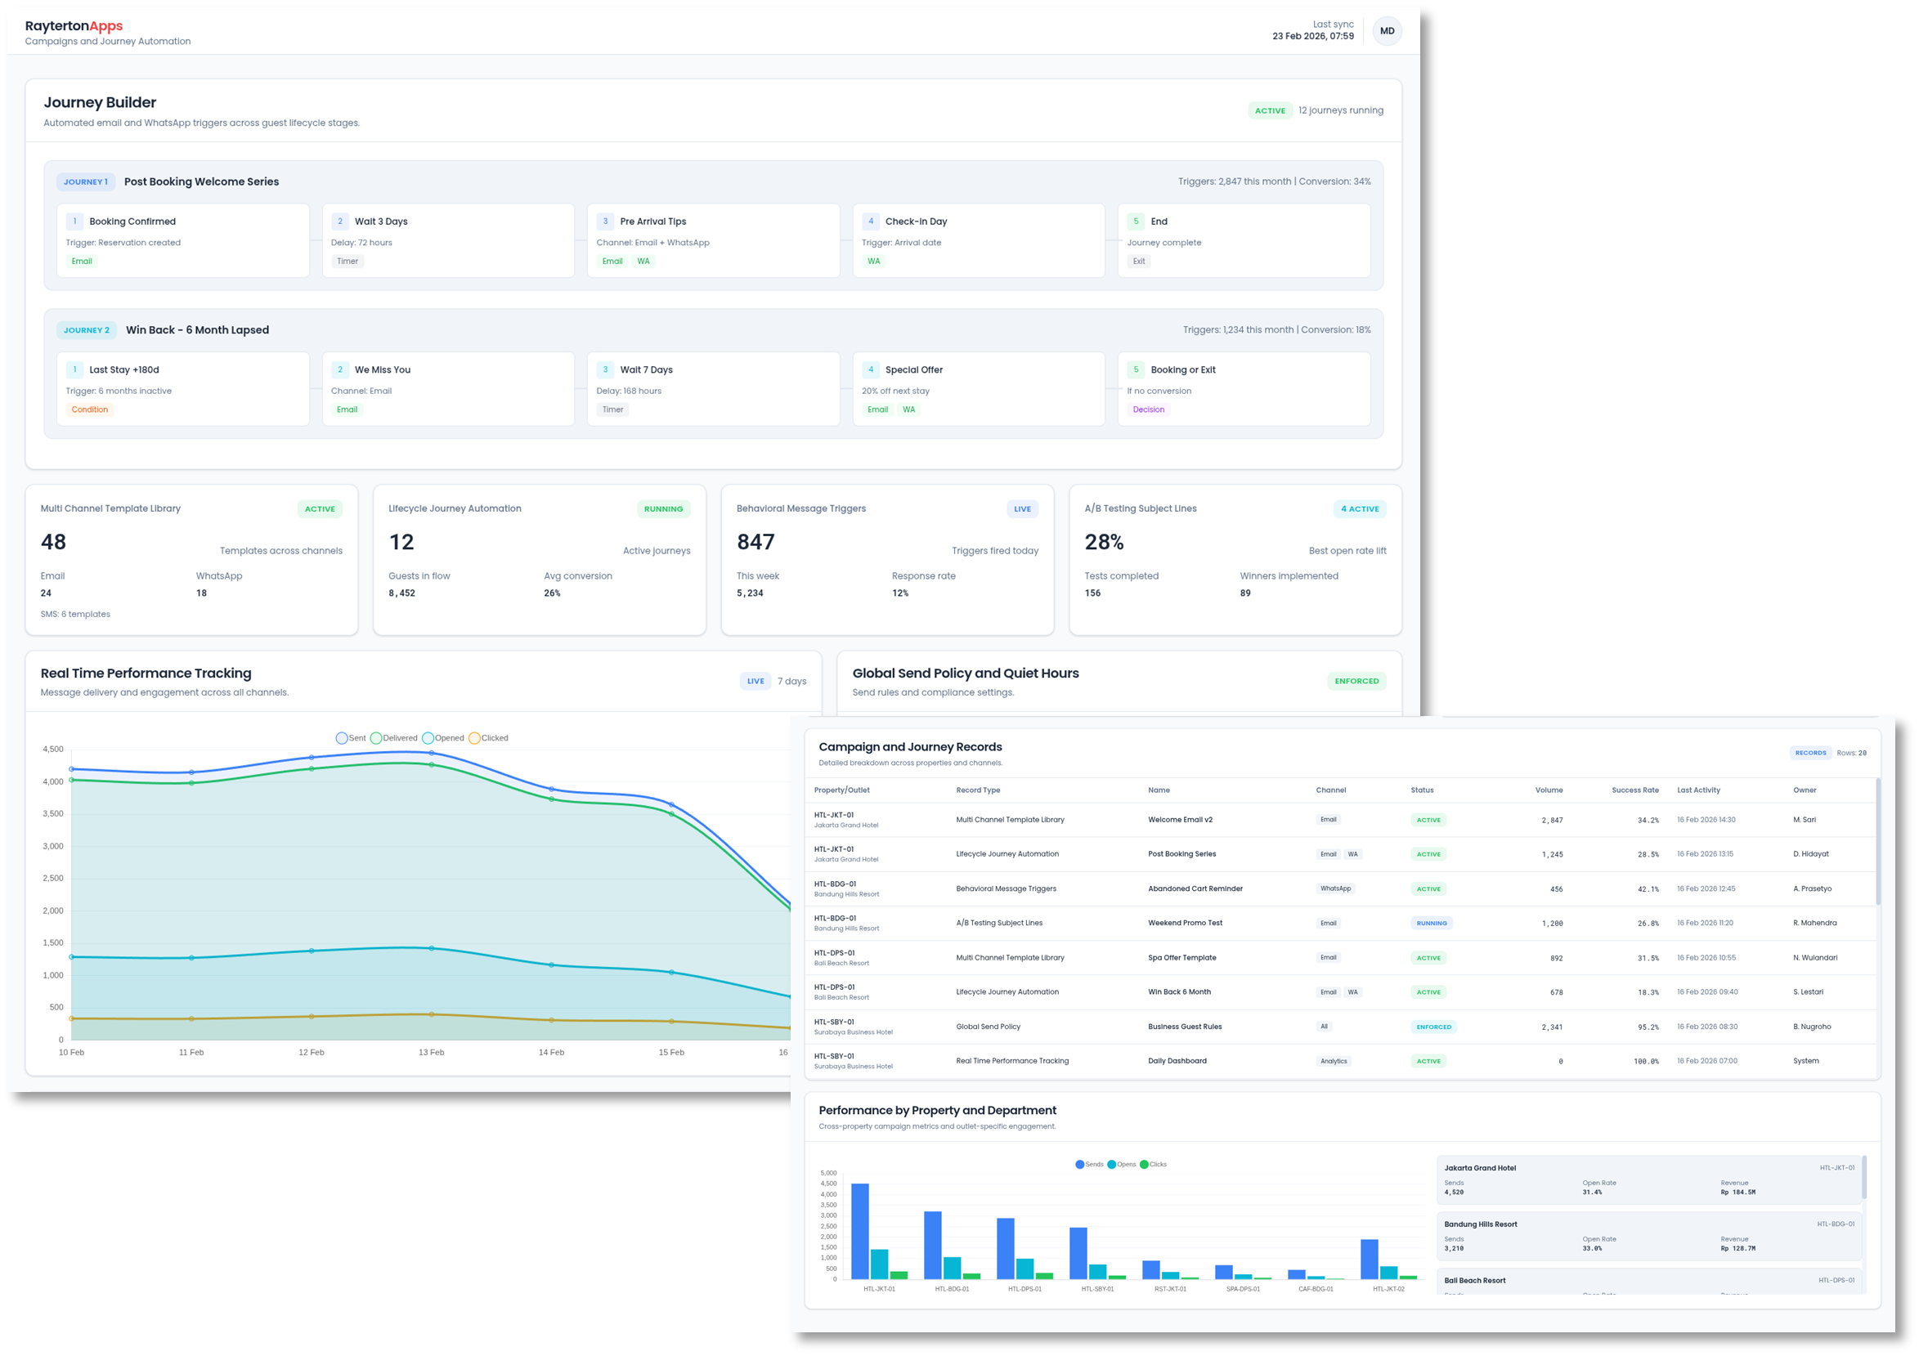This screenshot has height=1356, width=1919.
Task: Click the MD user avatar
Action: 1387,31
